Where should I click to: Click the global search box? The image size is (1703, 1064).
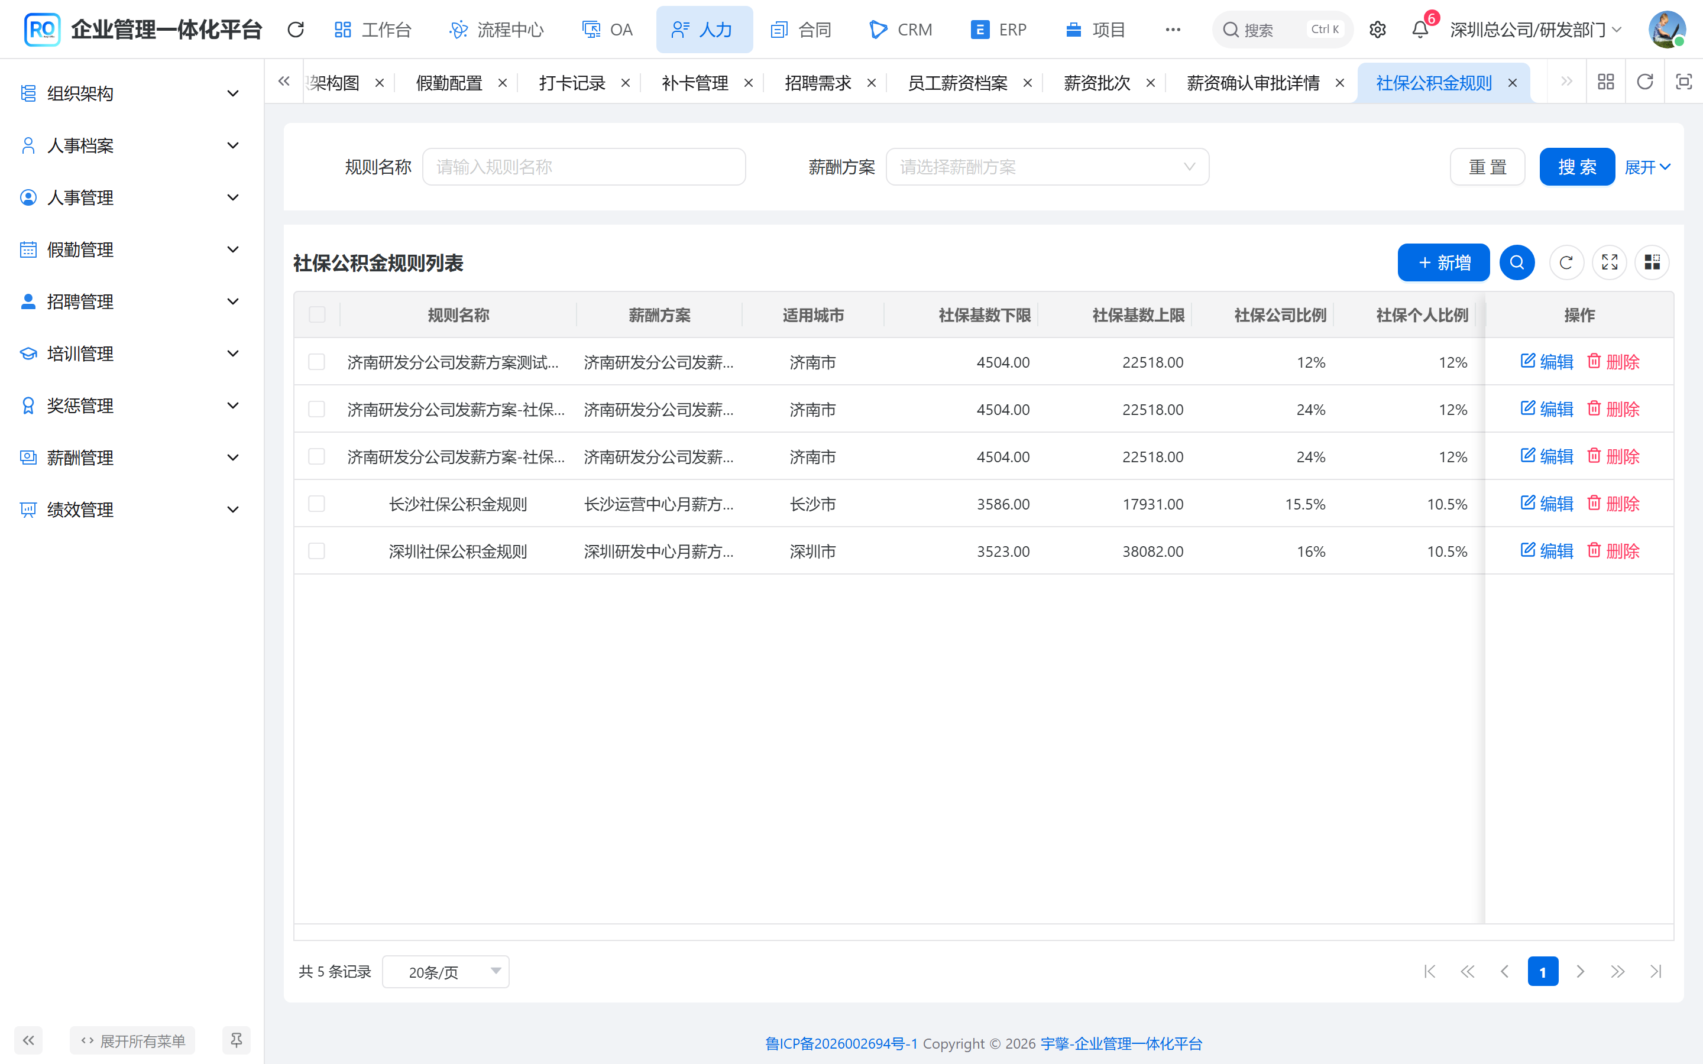1282,30
